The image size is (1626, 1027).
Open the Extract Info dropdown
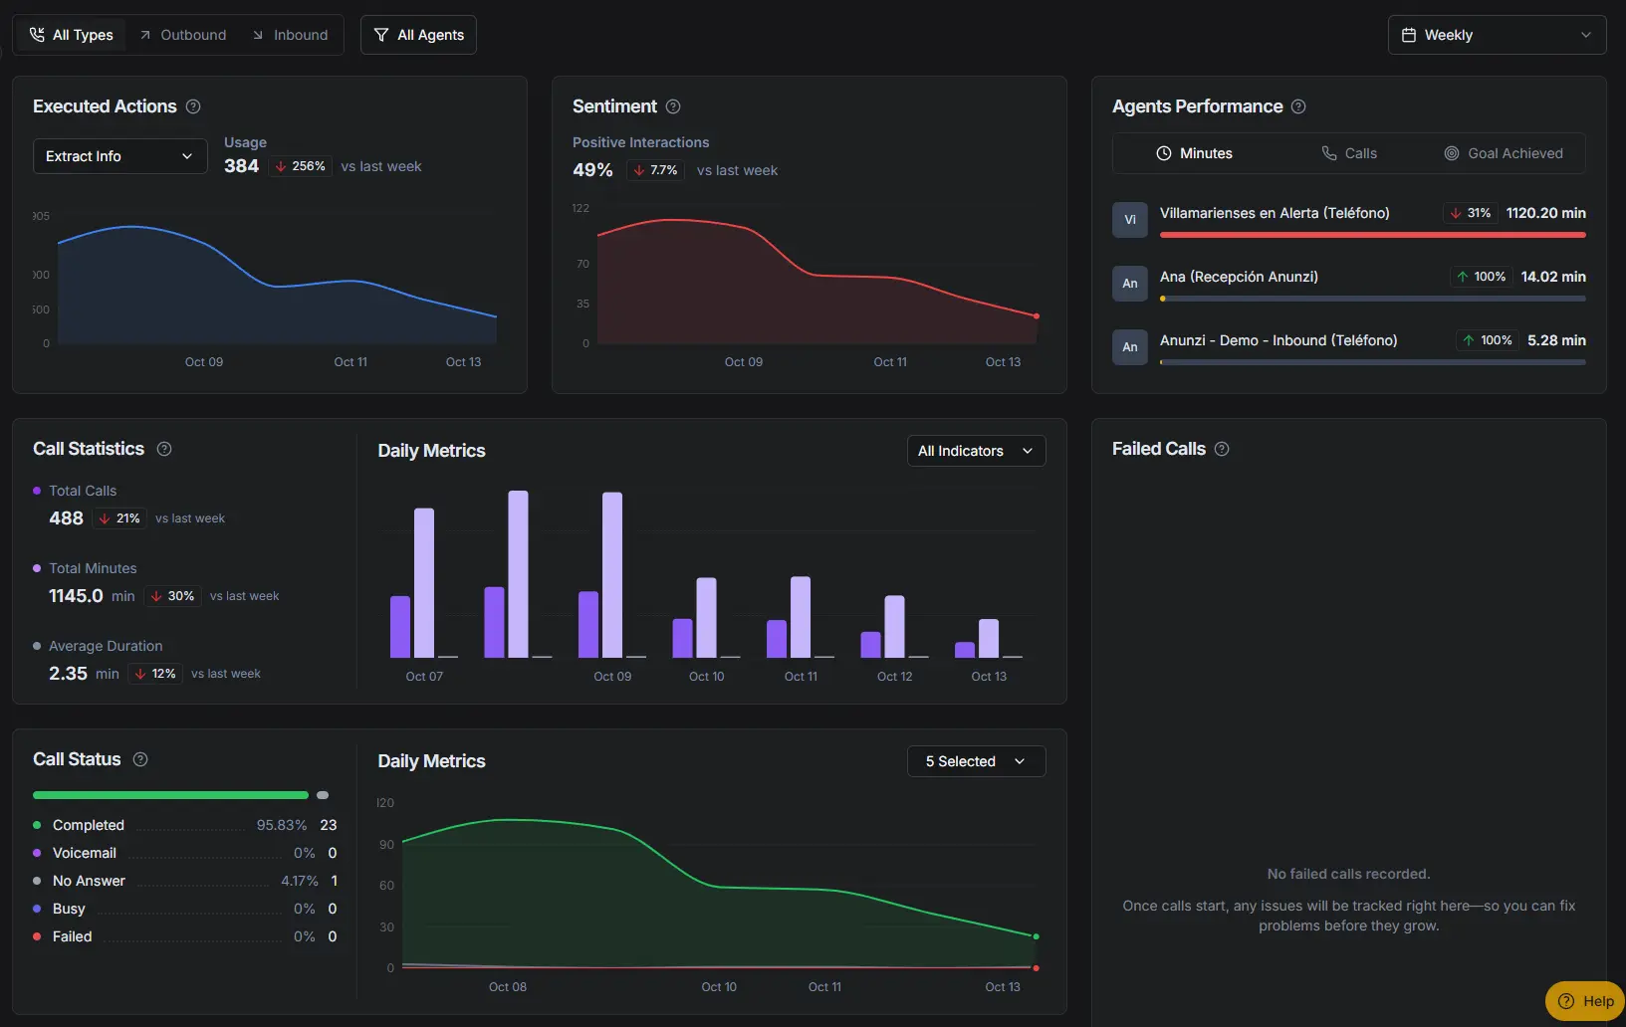pos(119,156)
